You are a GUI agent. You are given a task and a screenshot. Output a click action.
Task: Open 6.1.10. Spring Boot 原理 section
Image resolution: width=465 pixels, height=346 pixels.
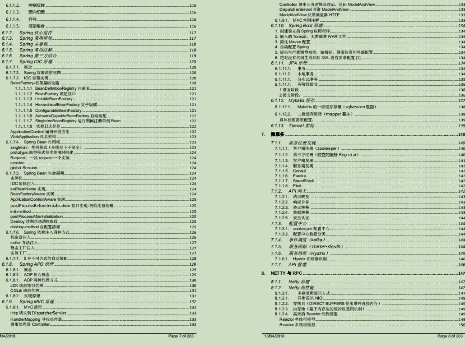click(x=368, y=25)
